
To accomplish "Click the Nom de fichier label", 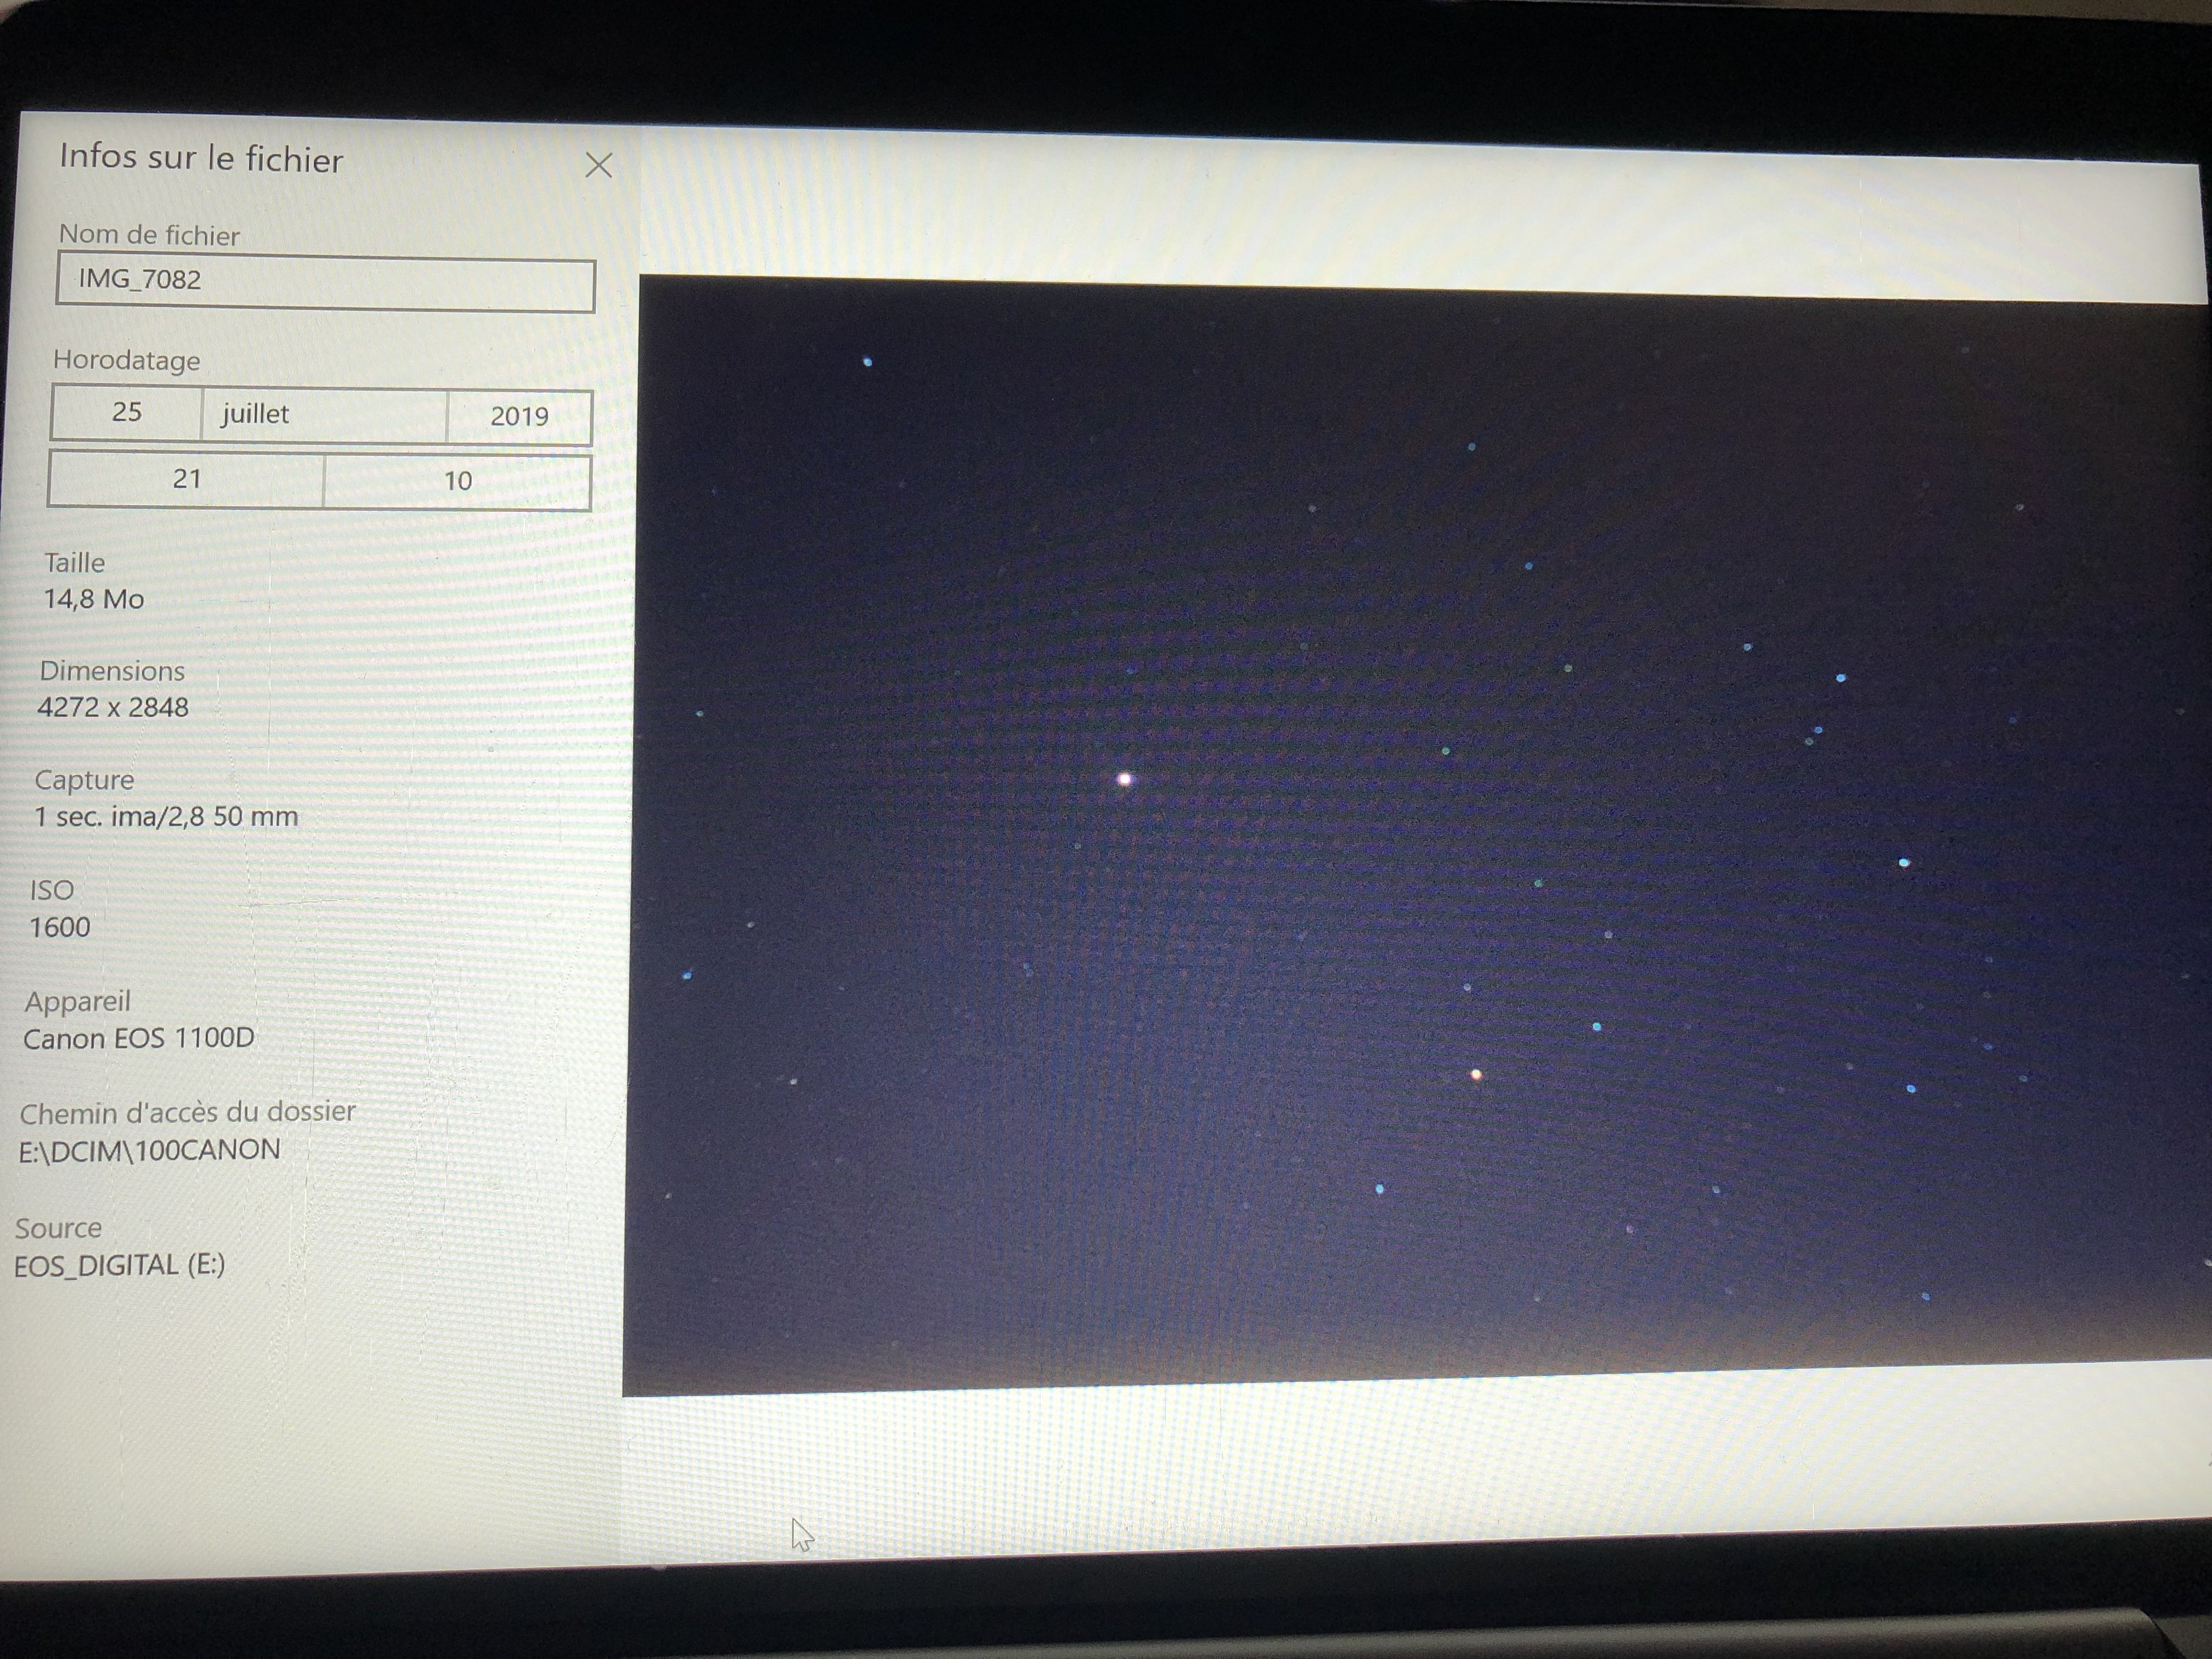I will coord(150,235).
